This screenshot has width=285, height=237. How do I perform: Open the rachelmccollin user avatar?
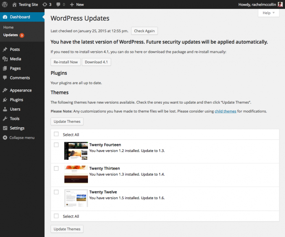click(280, 4)
